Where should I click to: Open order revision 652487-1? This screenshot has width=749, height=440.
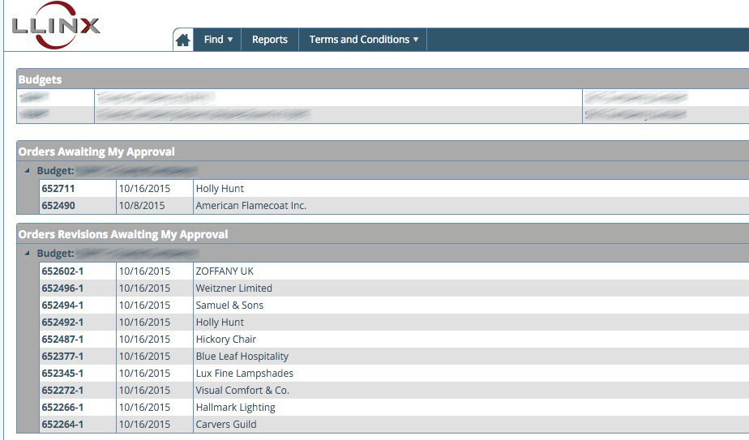pyautogui.click(x=62, y=340)
